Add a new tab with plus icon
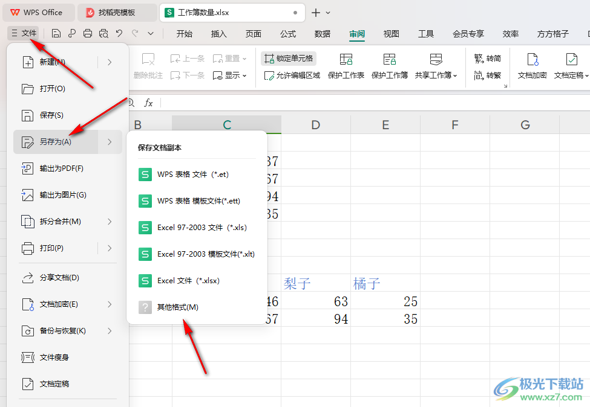Screen dimensions: 590x407 [316, 13]
